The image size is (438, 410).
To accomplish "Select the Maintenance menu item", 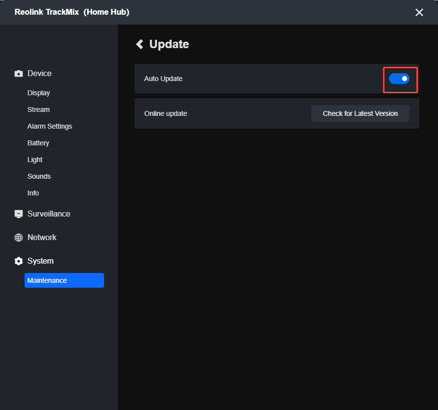I will point(64,280).
